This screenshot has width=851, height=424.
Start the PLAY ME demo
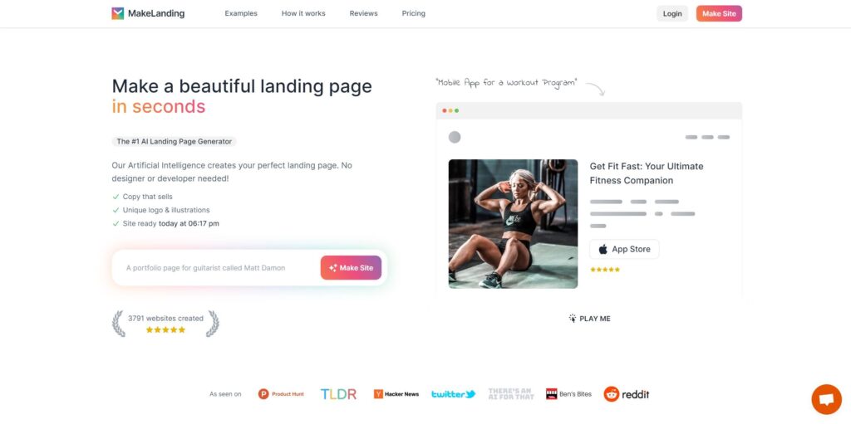tap(589, 319)
